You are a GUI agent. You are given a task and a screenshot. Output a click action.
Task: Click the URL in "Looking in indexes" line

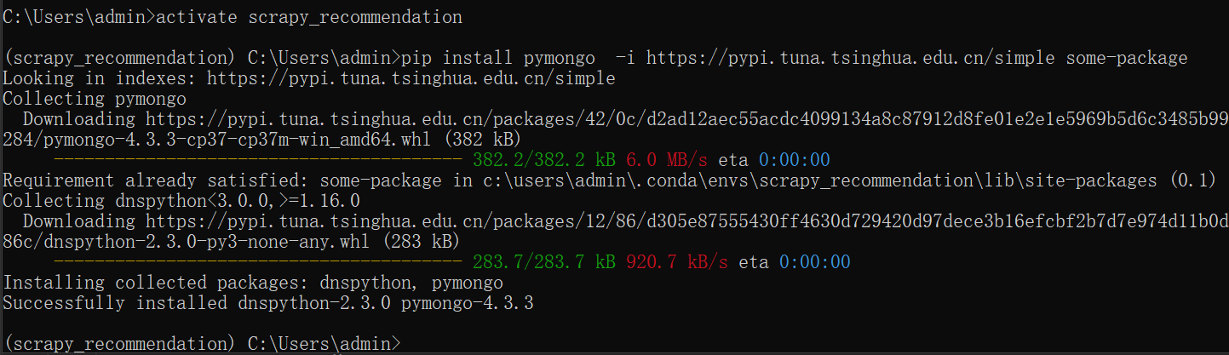tap(411, 78)
